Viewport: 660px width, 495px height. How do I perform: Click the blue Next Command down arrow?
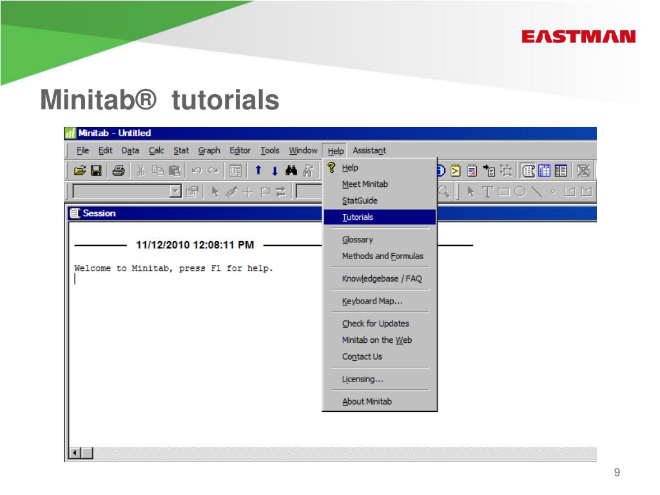275,171
